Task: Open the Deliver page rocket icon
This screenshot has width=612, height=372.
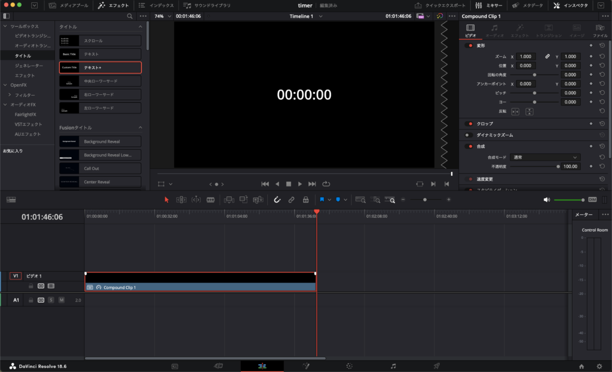Action: coord(437,365)
